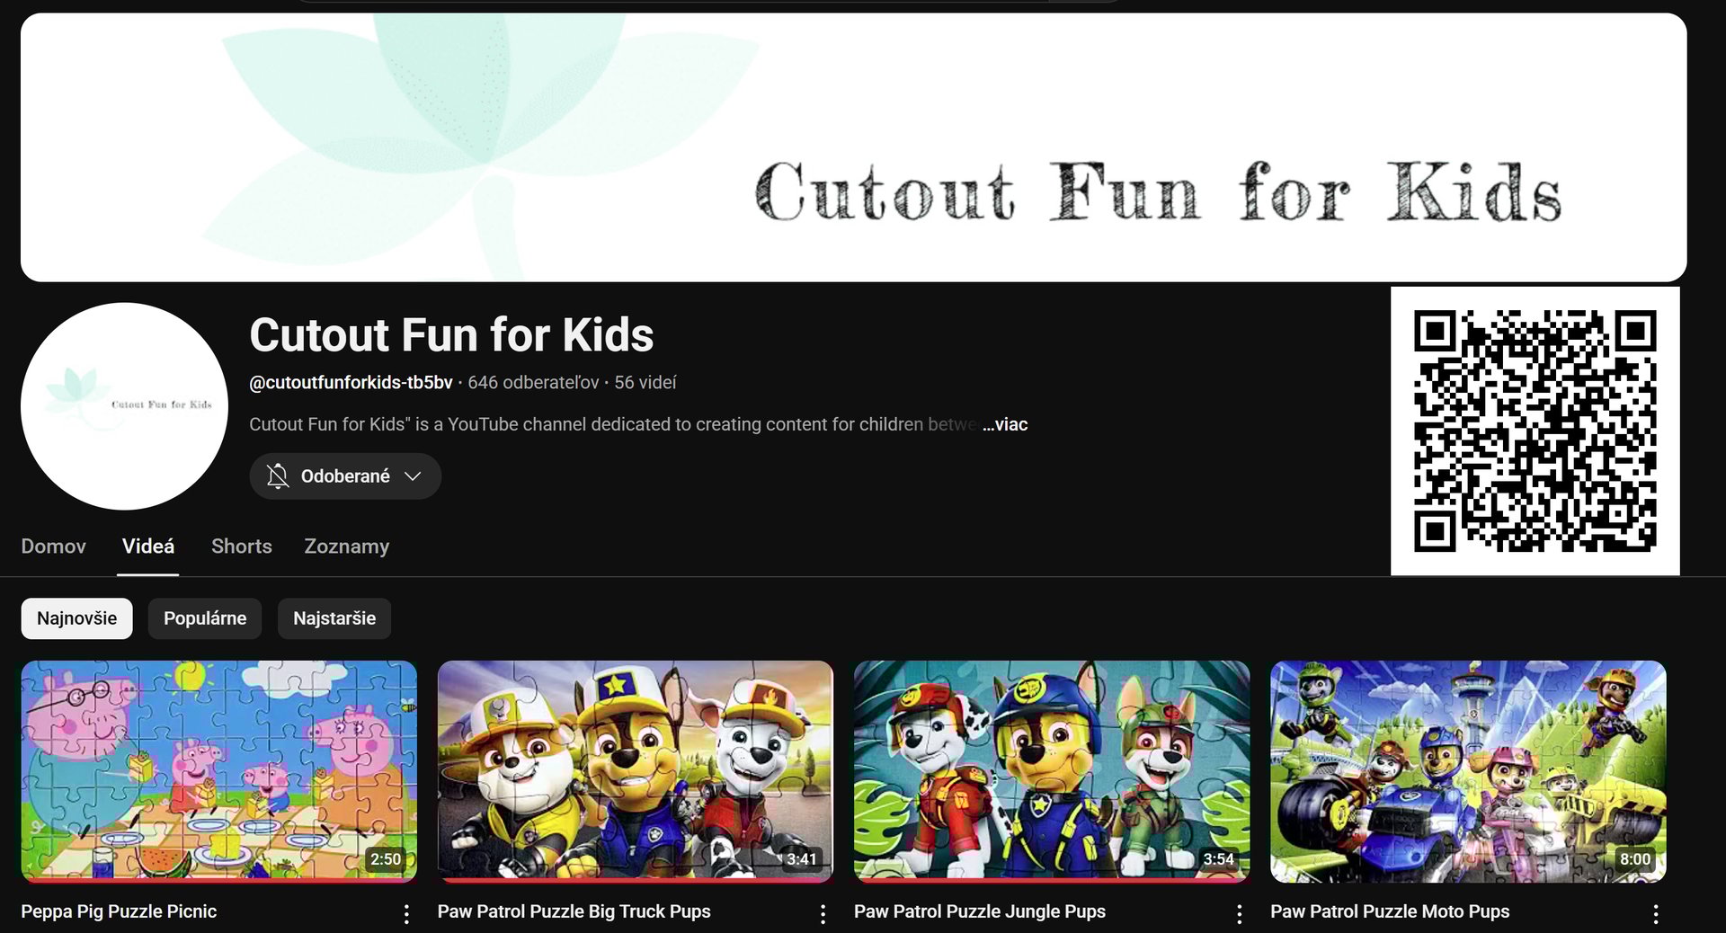Sort videos by Najstaršie

click(x=334, y=618)
